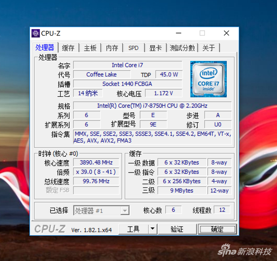Close the CPU-Z window
This screenshot has height=261, width=277.
[226, 33]
